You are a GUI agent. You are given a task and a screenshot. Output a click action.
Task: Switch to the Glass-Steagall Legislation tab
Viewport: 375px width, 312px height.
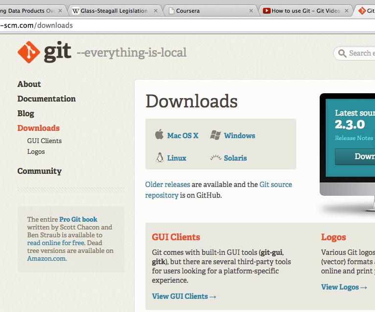tap(114, 11)
